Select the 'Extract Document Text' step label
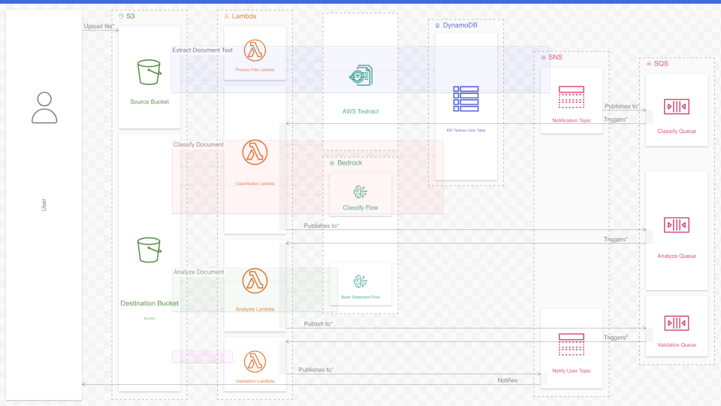The image size is (721, 406). tap(202, 50)
